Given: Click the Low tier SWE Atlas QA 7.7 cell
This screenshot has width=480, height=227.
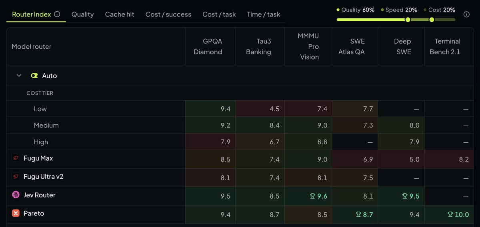Looking at the screenshot, I should click(x=355, y=109).
